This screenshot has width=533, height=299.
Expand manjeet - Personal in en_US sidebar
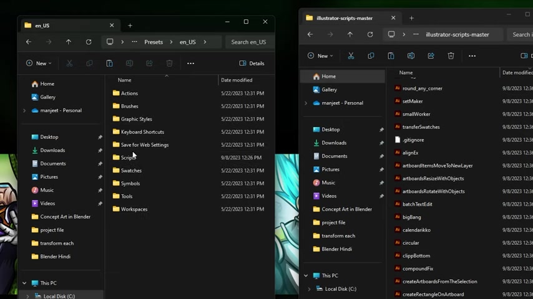click(24, 111)
